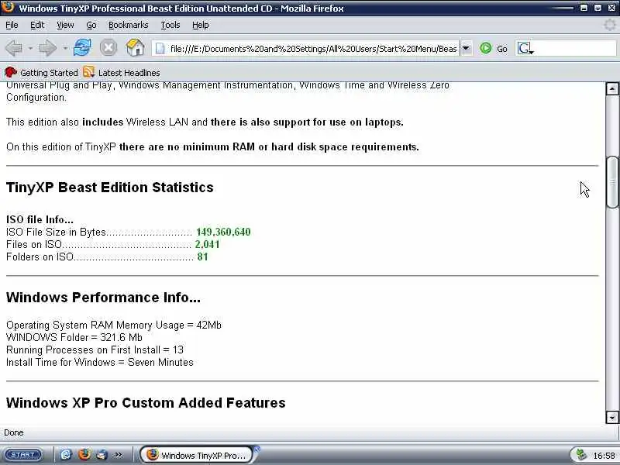Click the START button on taskbar
The width and height of the screenshot is (620, 465).
click(x=23, y=455)
